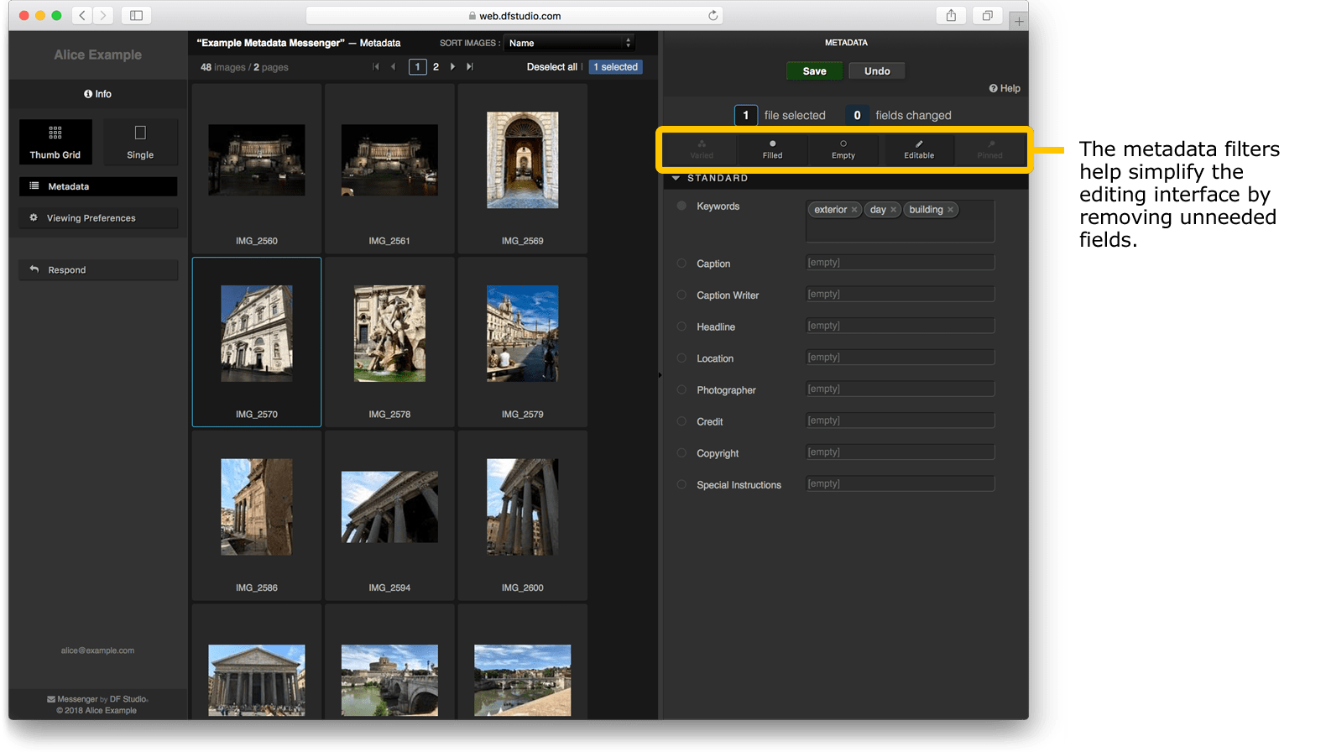Collapse the STANDARD section
The width and height of the screenshot is (1326, 752).
click(x=676, y=178)
